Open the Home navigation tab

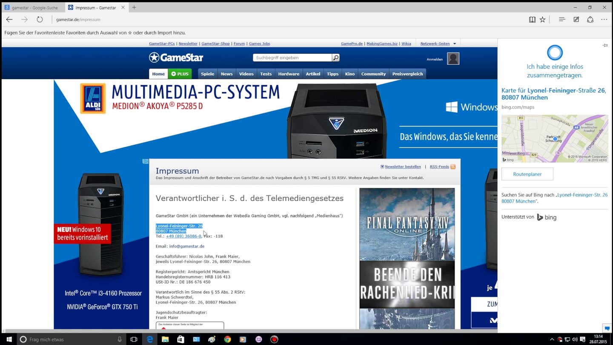click(158, 74)
